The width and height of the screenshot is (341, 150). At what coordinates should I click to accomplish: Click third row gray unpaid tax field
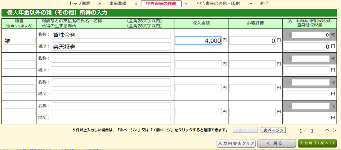tap(311, 83)
